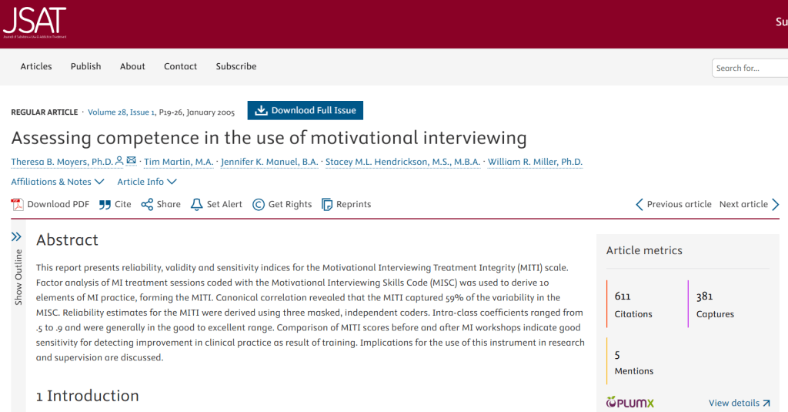Screen dimensions: 788x412
Task: Click the Reprints icon
Action: [327, 204]
